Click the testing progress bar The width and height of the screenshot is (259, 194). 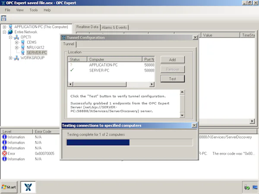[x=129, y=142]
